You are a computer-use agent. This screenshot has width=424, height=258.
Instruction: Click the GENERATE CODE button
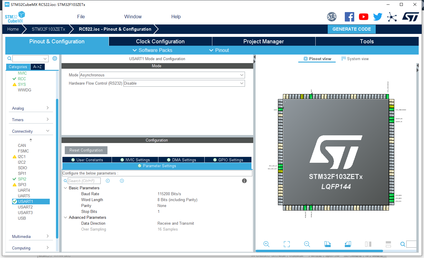pos(352,29)
